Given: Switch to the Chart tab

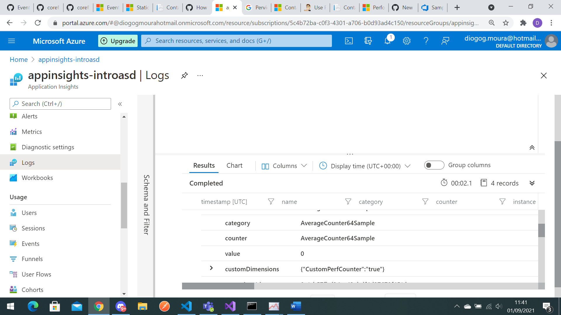Looking at the screenshot, I should point(234,165).
